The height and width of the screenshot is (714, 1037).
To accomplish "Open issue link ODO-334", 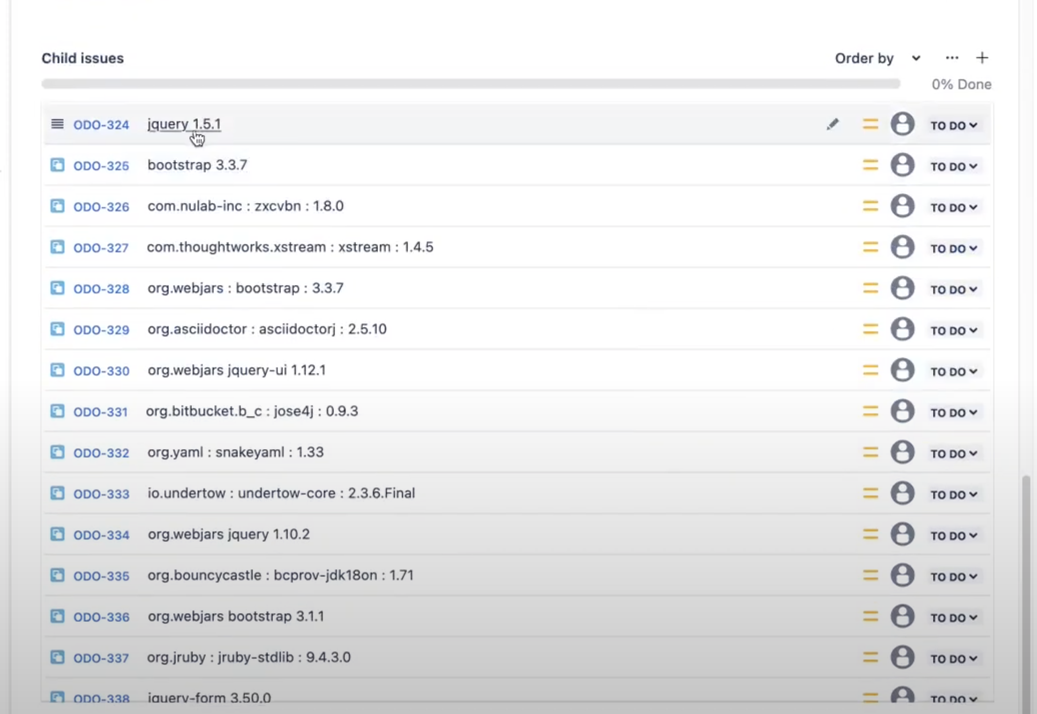I will (x=101, y=535).
